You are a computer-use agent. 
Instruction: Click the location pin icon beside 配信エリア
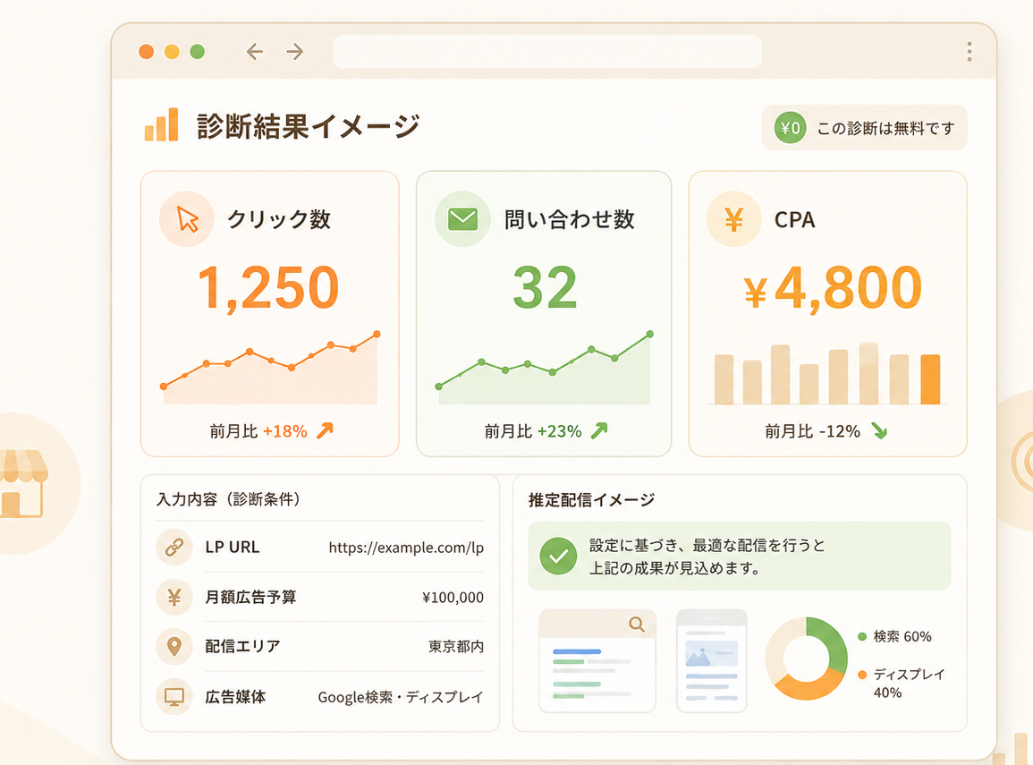[174, 646]
